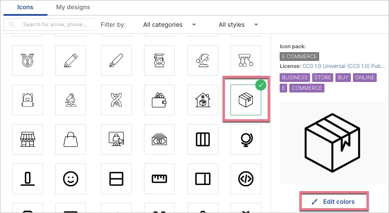Viewport: 389px width, 213px height.
Task: Click the BUSINESS tag
Action: pos(295,78)
